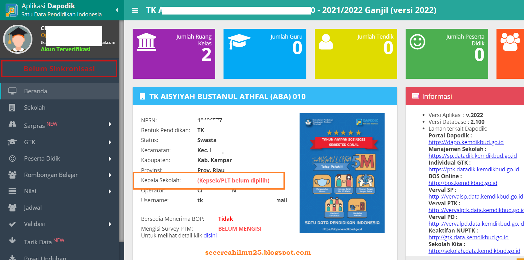Open the vervalptk.data.kemdikbud.go.id link
The height and width of the screenshot is (260, 524).
[476, 210]
